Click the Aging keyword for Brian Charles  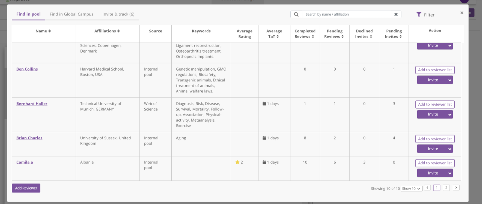pyautogui.click(x=181, y=138)
